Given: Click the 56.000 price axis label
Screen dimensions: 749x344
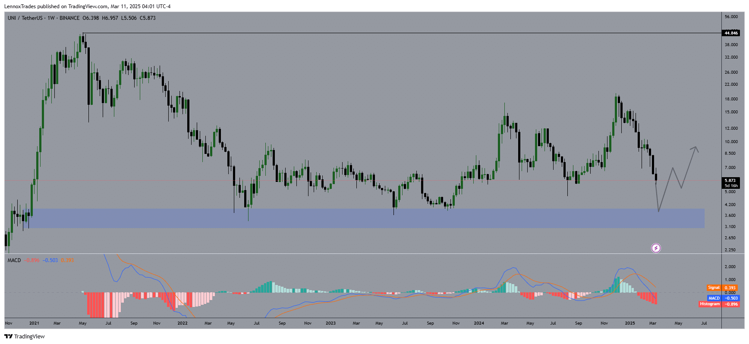Looking at the screenshot, I should [731, 17].
